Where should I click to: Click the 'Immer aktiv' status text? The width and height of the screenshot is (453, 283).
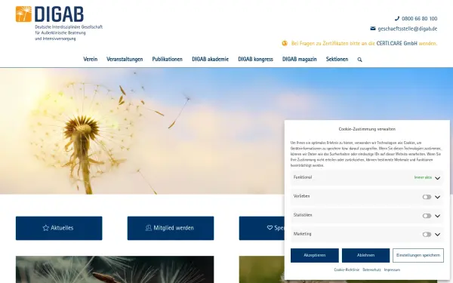click(423, 177)
